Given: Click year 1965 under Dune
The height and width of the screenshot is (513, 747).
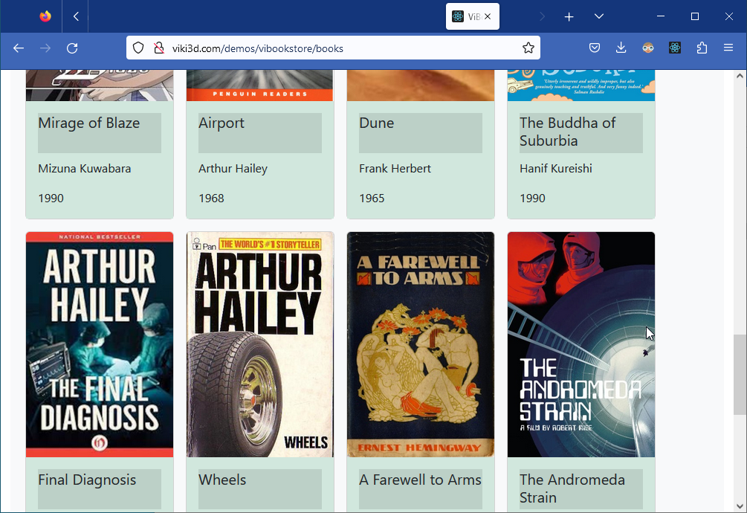Looking at the screenshot, I should (x=372, y=199).
